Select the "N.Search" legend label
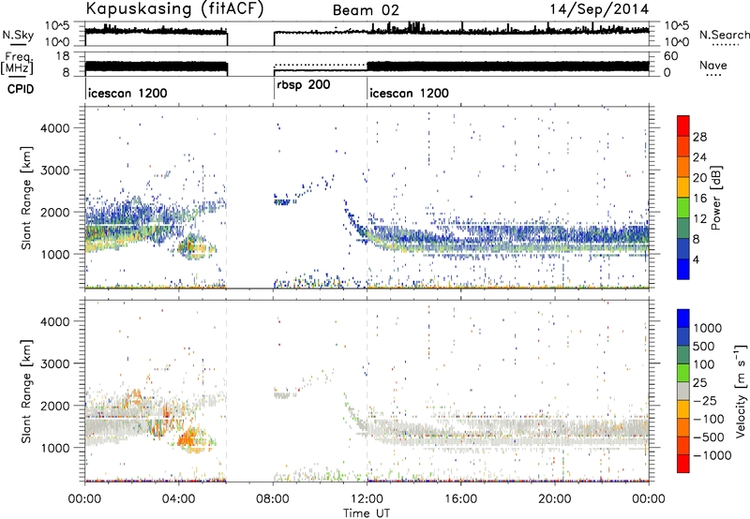This screenshot has height=519, width=750. (x=724, y=35)
